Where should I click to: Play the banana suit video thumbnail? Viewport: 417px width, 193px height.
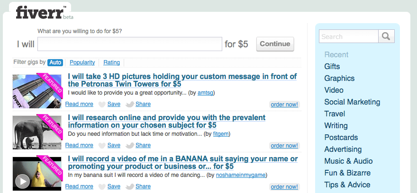[23, 181]
